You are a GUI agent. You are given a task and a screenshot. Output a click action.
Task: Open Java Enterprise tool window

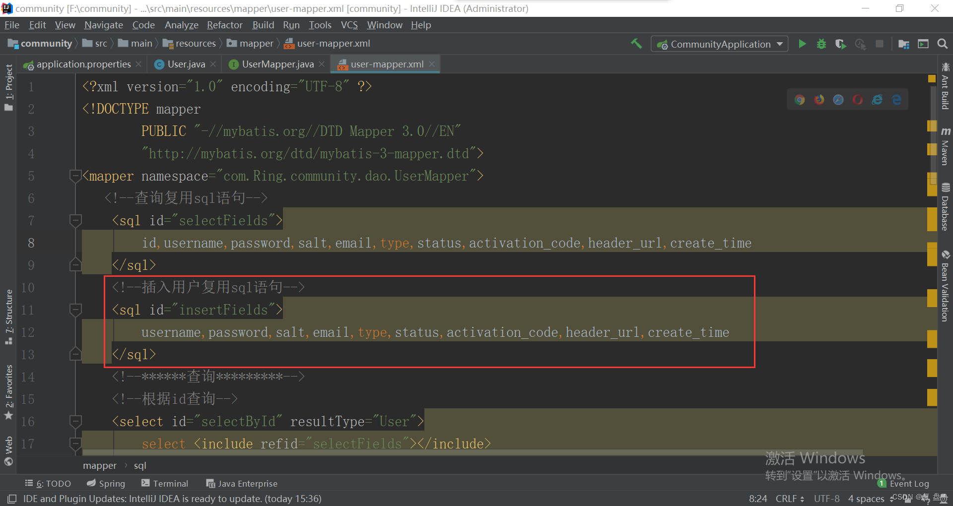coord(242,484)
